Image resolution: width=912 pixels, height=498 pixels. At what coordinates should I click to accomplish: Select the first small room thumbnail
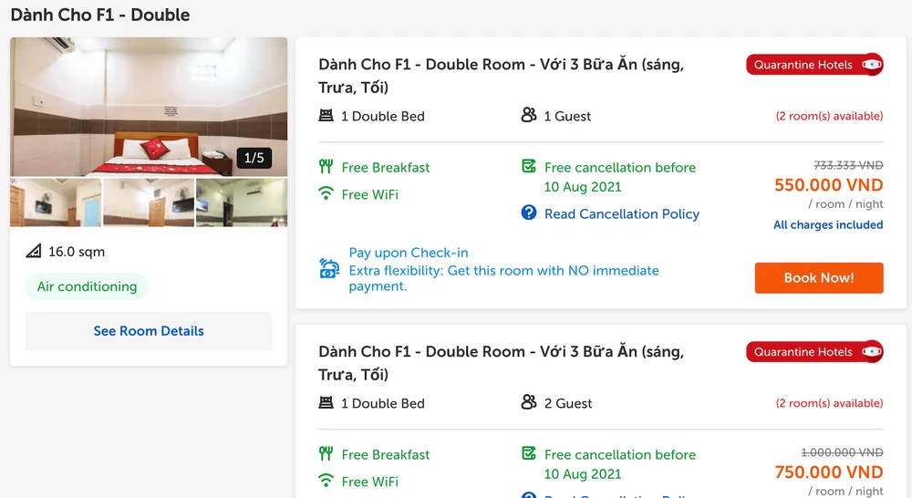click(x=56, y=202)
